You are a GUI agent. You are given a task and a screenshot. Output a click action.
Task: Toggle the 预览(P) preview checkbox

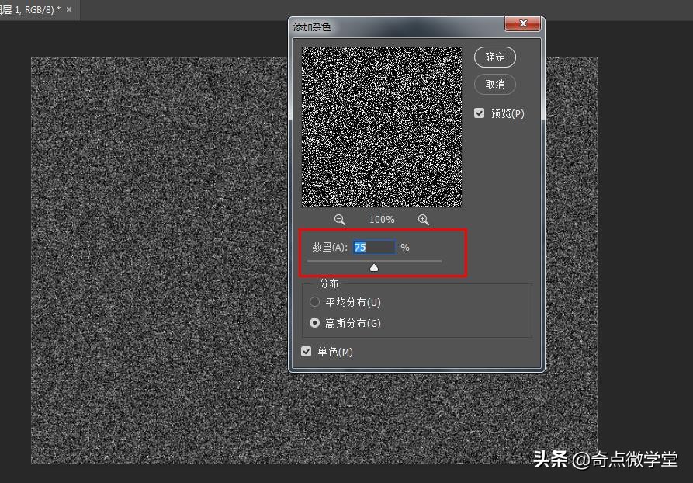(x=480, y=112)
